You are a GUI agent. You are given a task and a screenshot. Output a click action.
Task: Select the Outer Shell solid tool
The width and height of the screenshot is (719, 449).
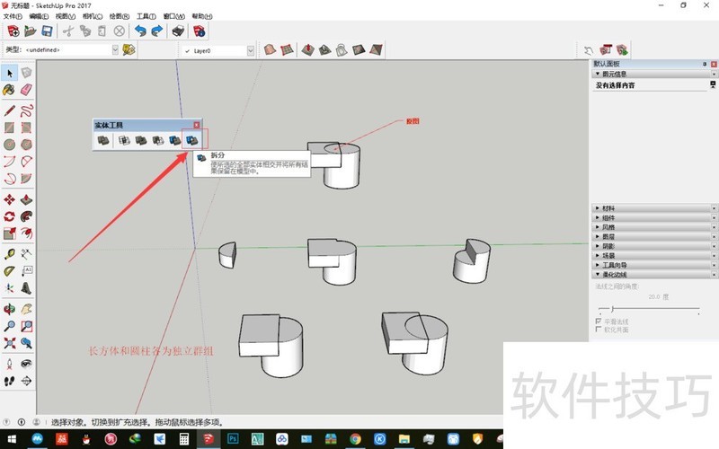(104, 141)
